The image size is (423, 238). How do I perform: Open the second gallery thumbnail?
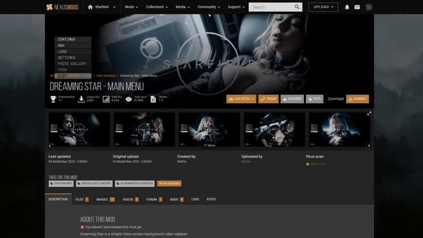144,130
